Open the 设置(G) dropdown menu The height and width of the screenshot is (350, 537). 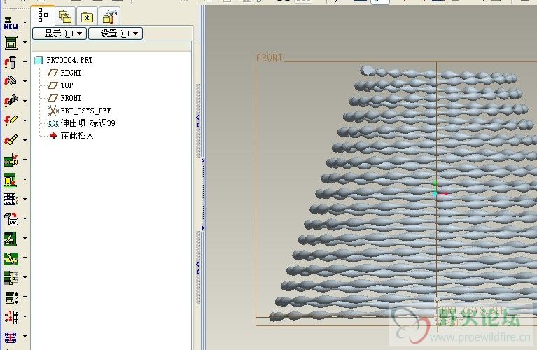[116, 34]
